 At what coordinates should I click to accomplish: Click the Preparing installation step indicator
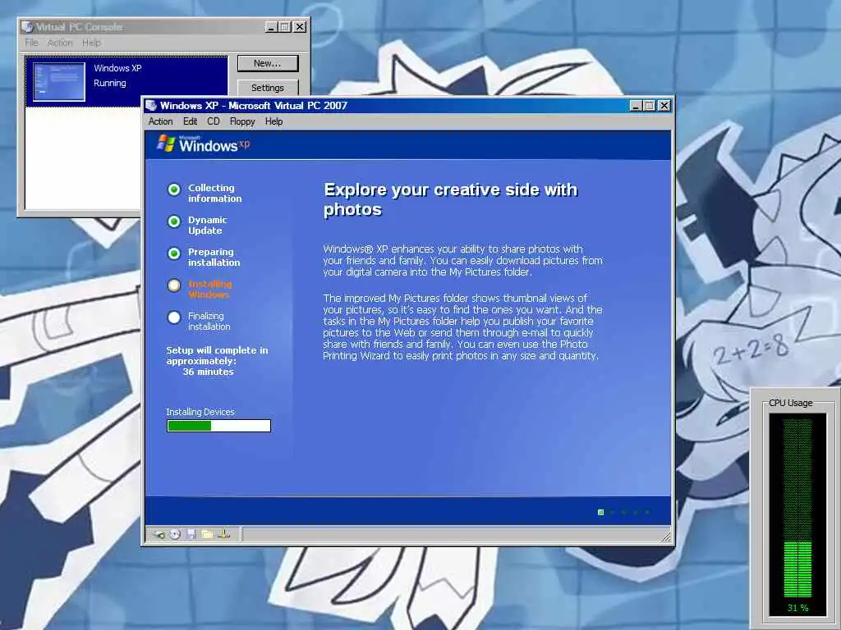(174, 253)
